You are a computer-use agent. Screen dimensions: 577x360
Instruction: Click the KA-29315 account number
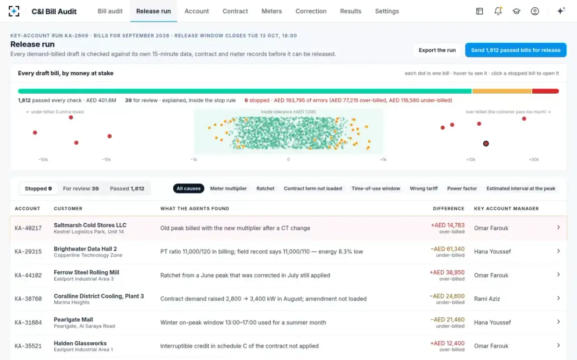click(28, 252)
